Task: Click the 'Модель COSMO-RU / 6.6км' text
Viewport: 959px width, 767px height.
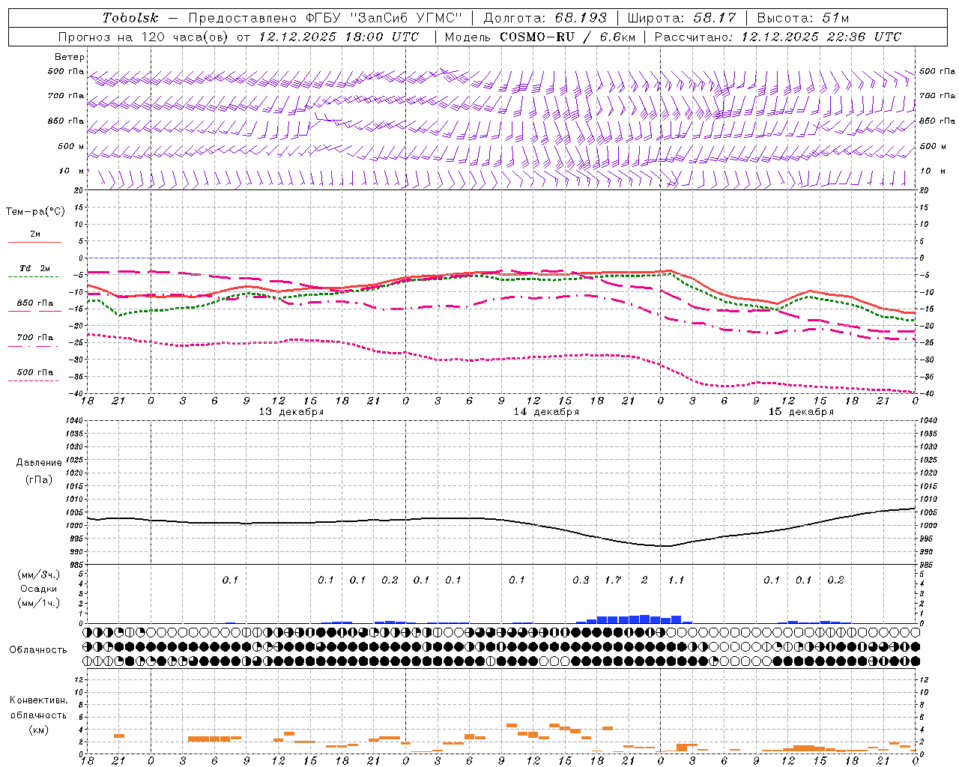Action: point(539,37)
